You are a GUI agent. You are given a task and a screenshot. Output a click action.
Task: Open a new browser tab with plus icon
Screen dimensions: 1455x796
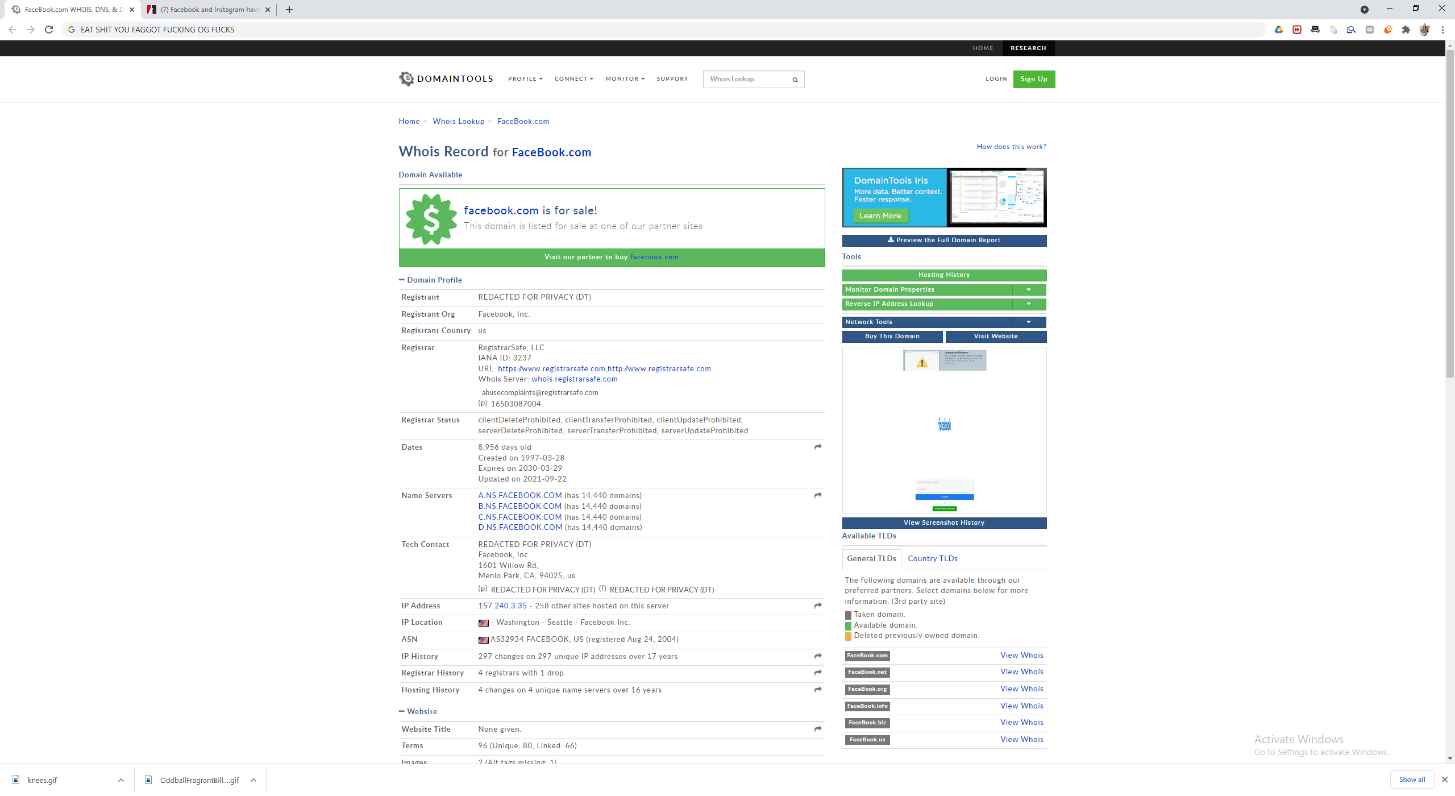point(289,10)
